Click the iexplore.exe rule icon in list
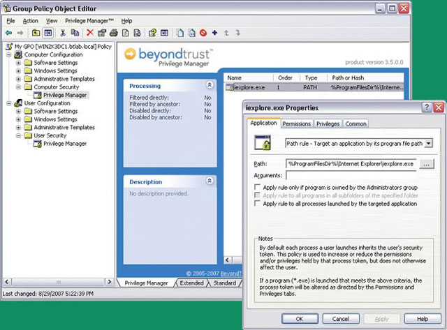 pos(230,87)
